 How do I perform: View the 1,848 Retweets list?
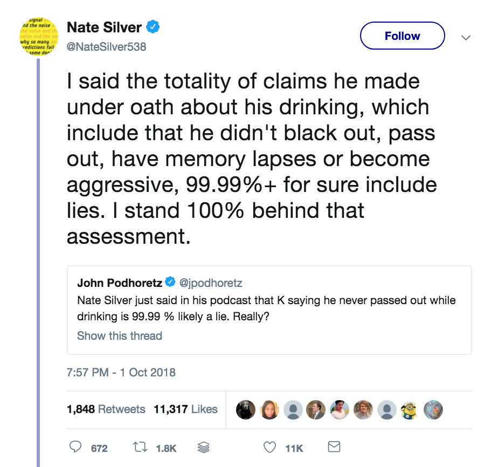point(106,409)
